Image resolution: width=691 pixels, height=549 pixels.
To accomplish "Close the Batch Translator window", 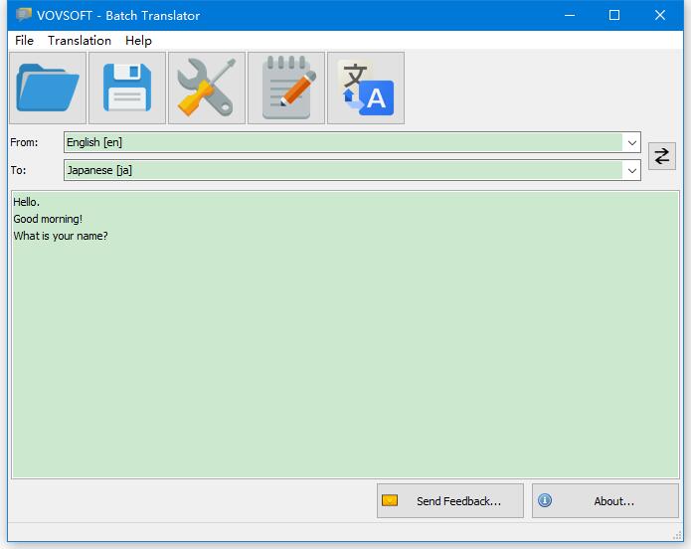I will (x=660, y=15).
